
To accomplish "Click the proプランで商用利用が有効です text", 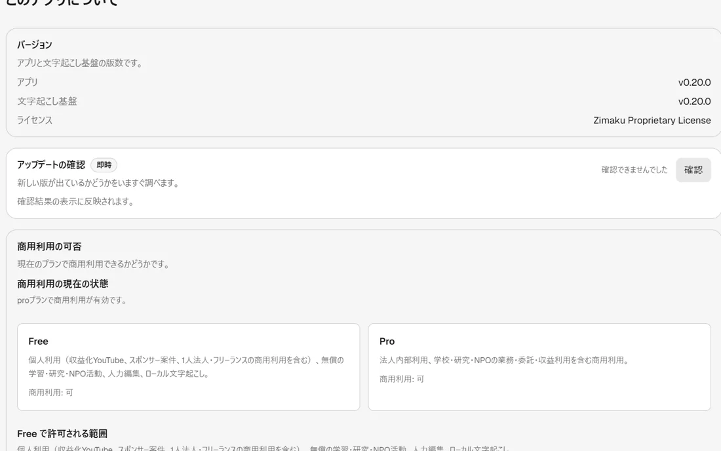I will [71, 300].
